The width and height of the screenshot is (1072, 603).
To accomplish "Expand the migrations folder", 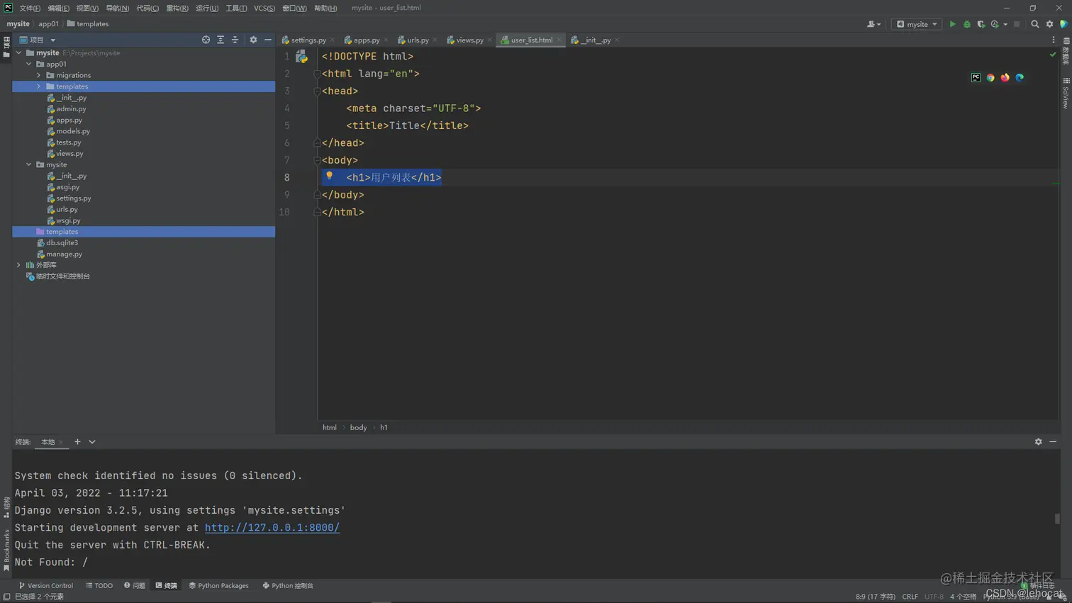I will pyautogui.click(x=39, y=75).
